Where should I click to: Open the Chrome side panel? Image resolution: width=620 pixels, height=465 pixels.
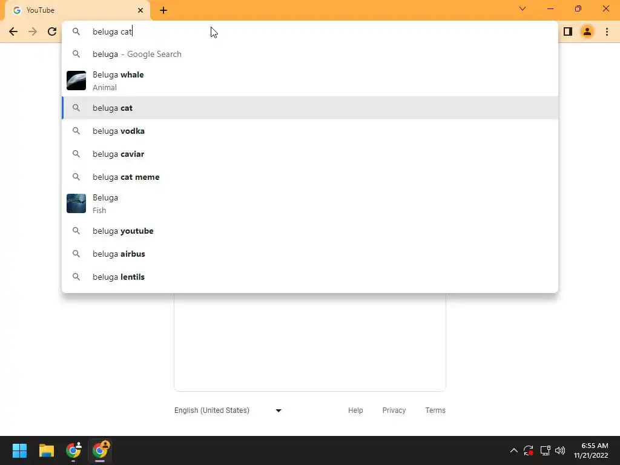(568, 31)
